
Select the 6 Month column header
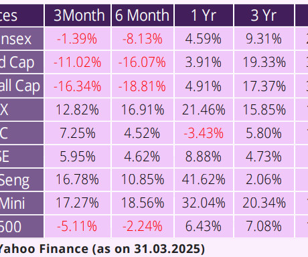[x=143, y=15]
